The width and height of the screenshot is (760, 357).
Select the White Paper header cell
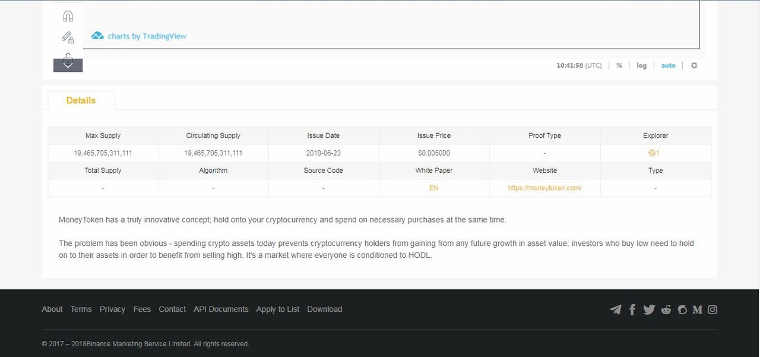(434, 170)
